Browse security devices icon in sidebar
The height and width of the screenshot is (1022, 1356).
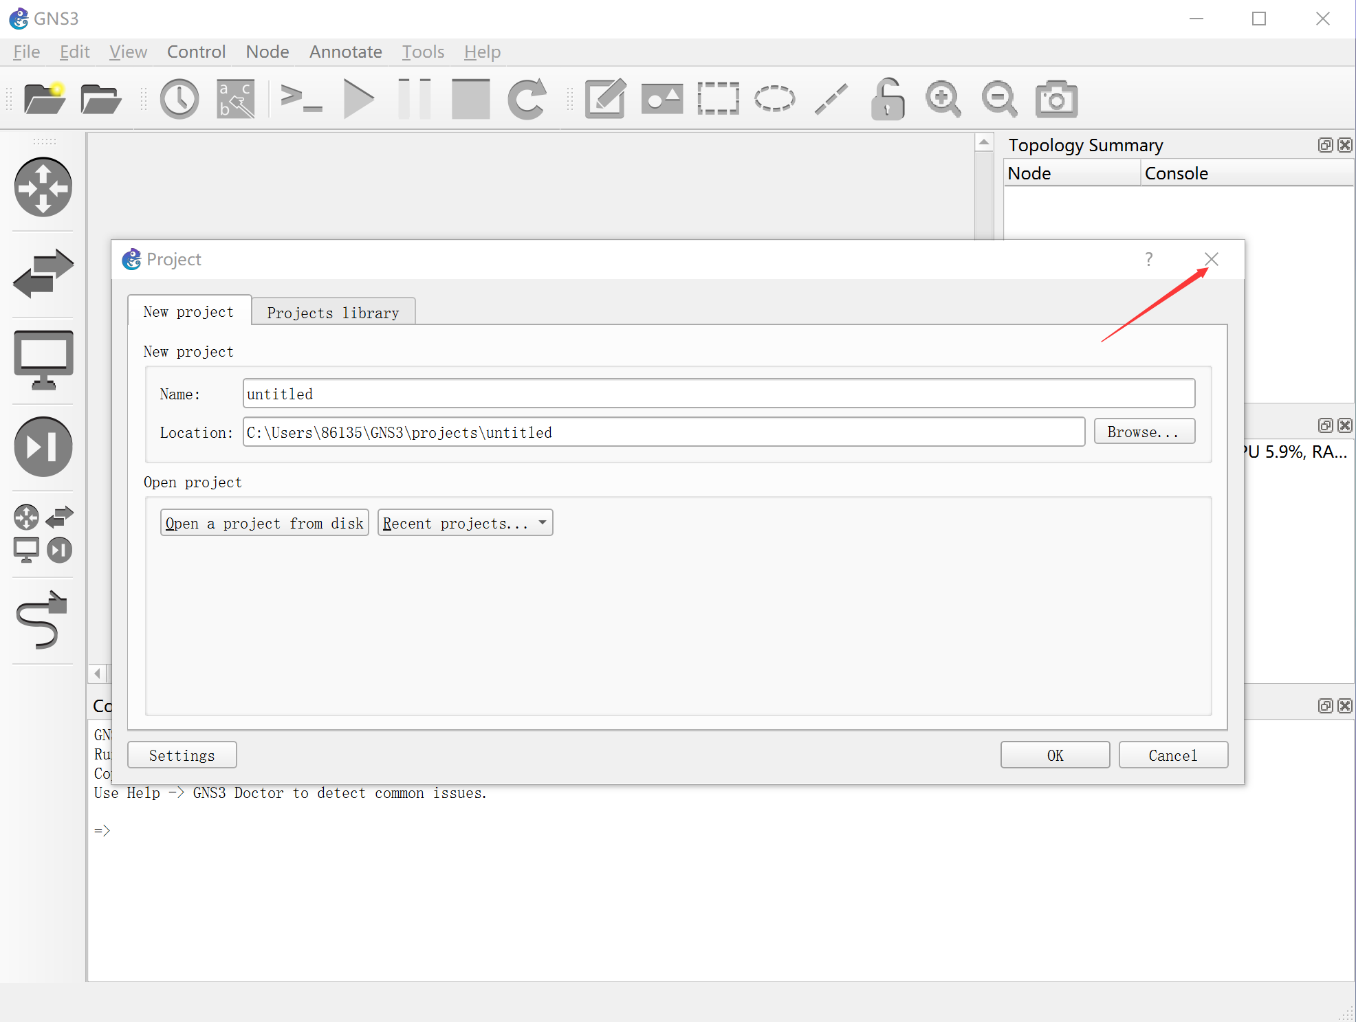click(x=43, y=447)
